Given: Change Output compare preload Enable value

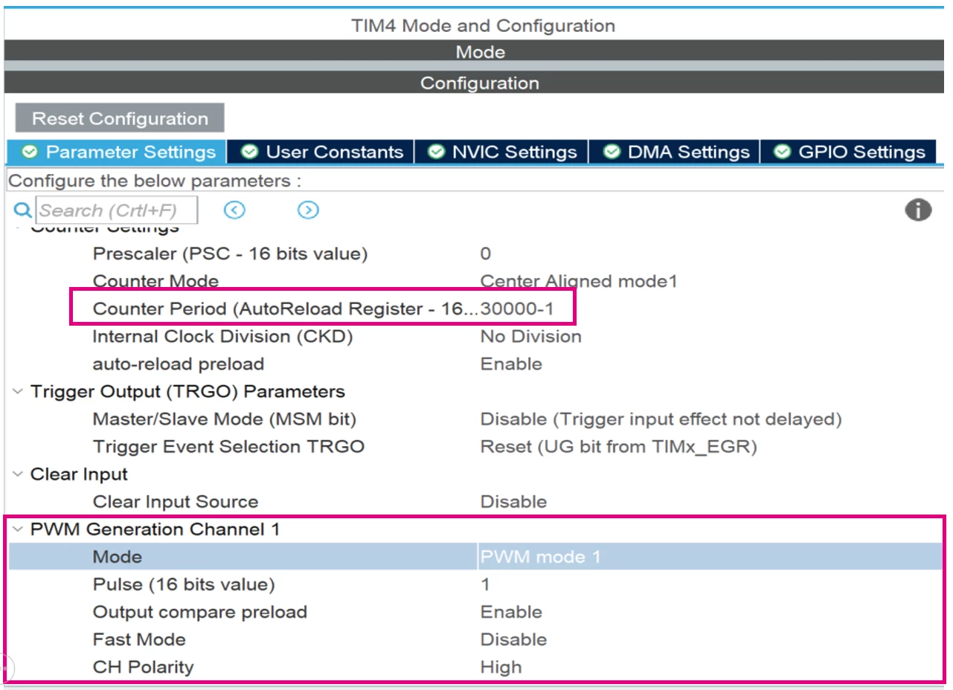Looking at the screenshot, I should click(x=511, y=612).
